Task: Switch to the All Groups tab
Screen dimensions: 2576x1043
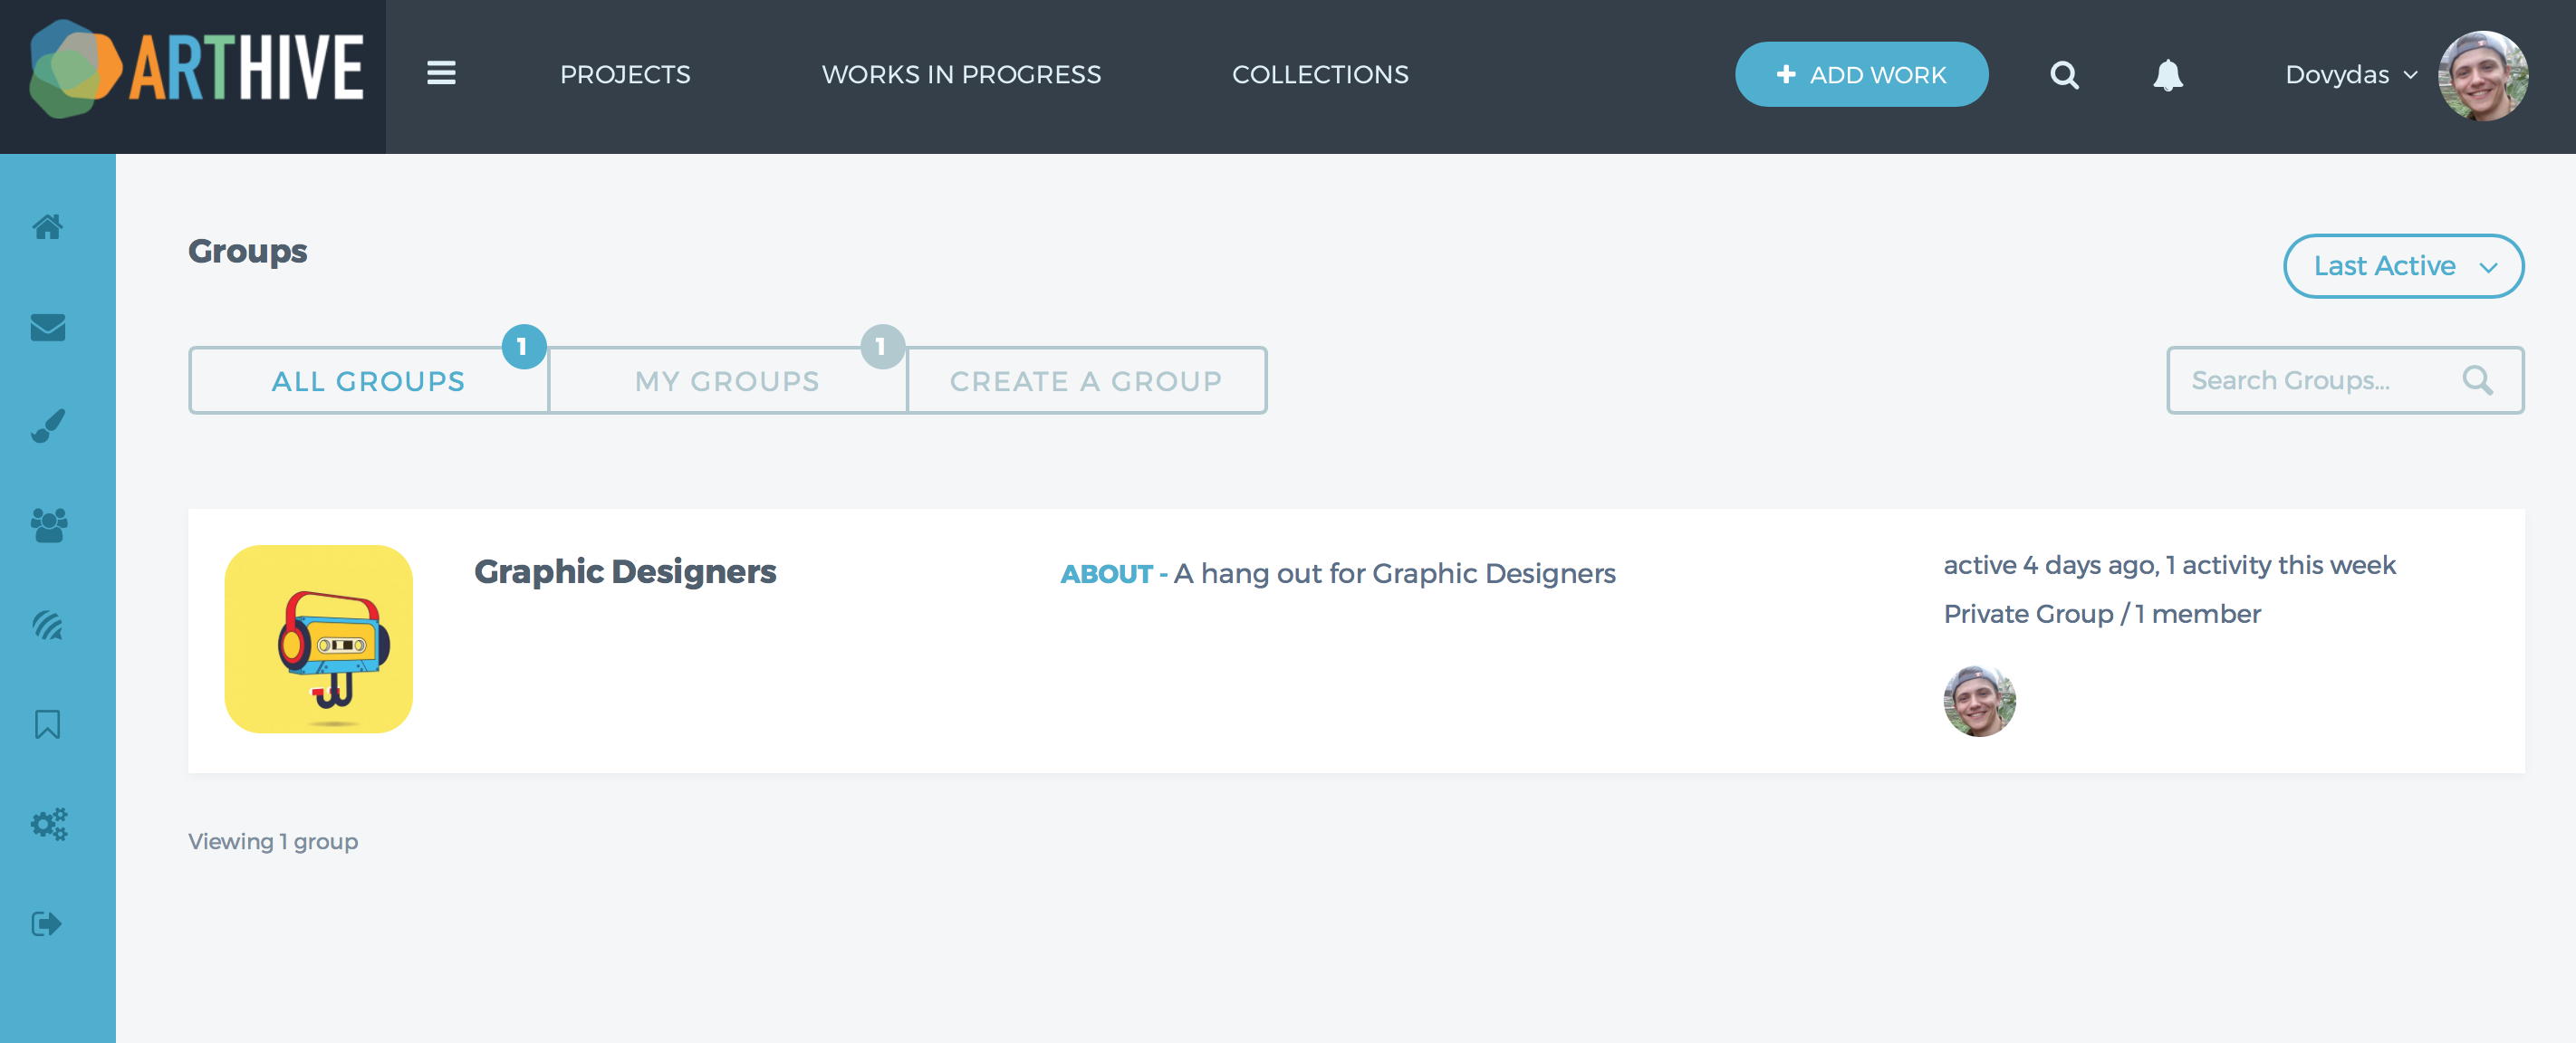Action: [368, 381]
